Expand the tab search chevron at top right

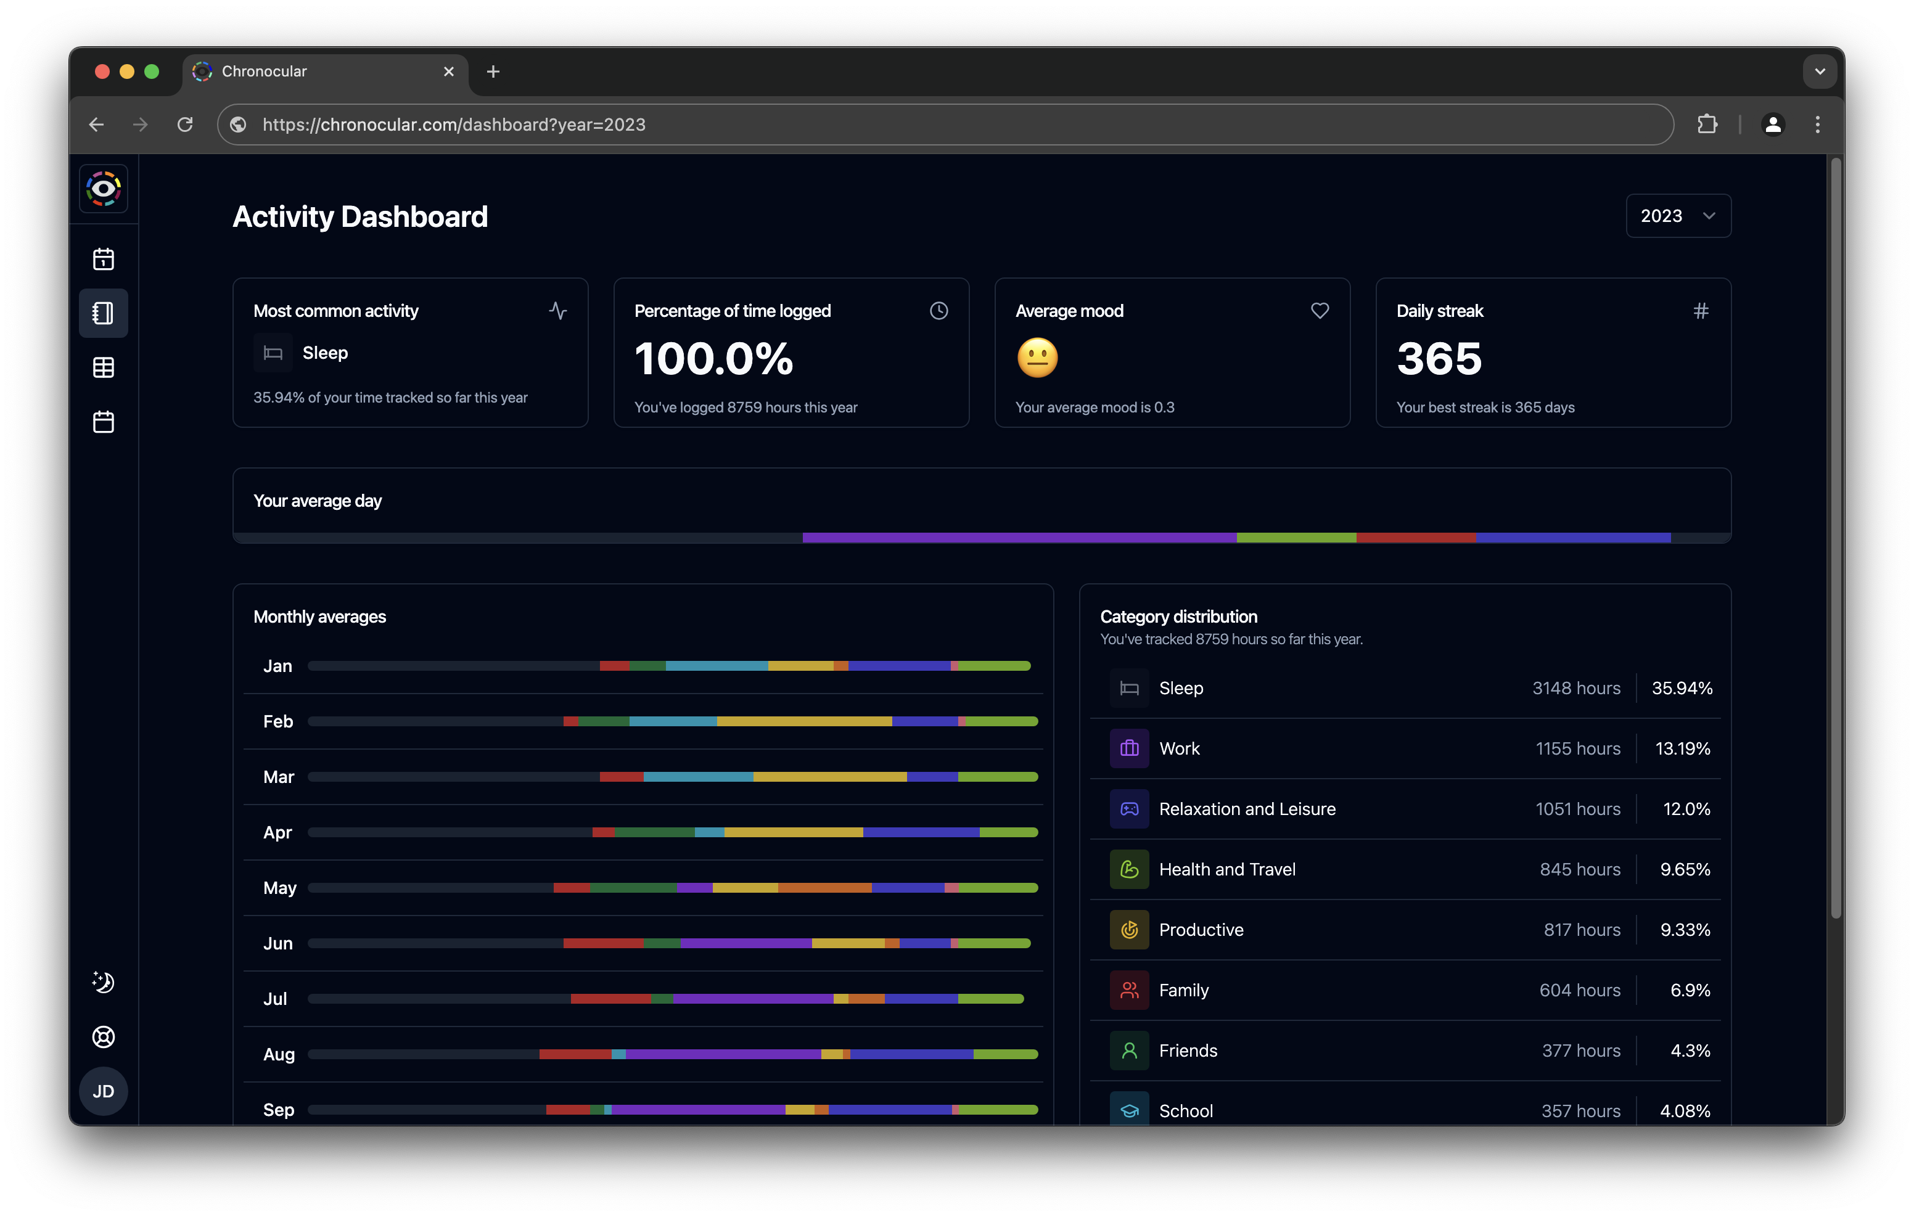1820,72
